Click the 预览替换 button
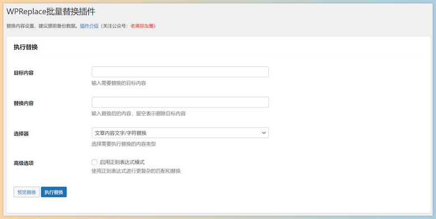The image size is (436, 219). pos(26,192)
